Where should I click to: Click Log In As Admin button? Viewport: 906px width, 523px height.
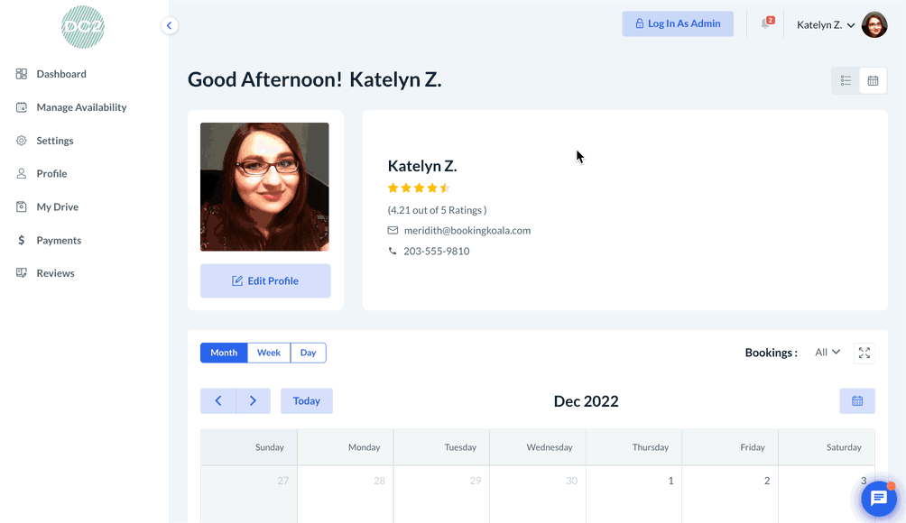[x=678, y=23]
